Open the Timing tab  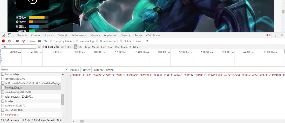(x=110, y=70)
